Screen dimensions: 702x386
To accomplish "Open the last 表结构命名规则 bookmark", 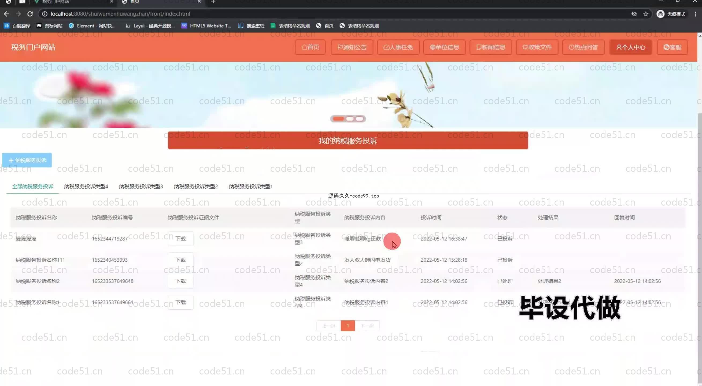I will (x=359, y=26).
